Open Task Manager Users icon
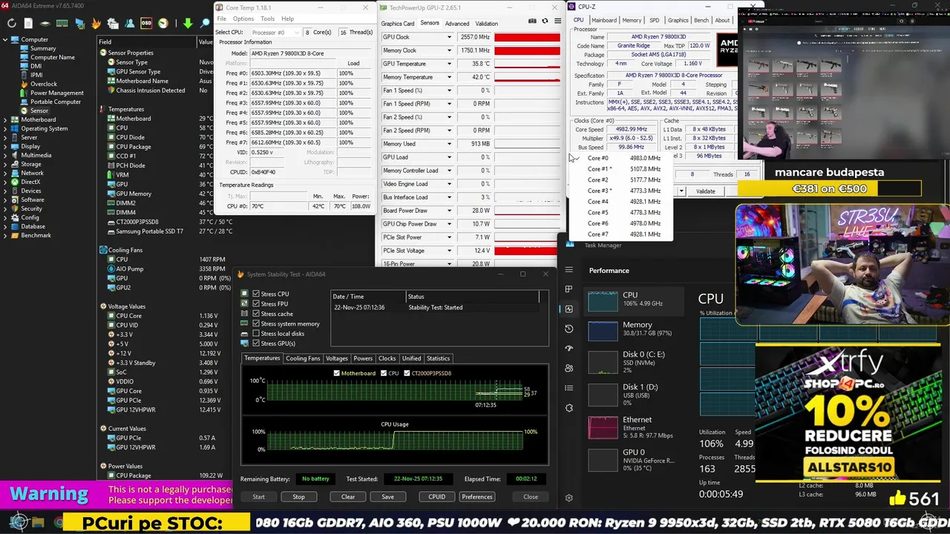This screenshot has width=950, height=534. tap(569, 368)
